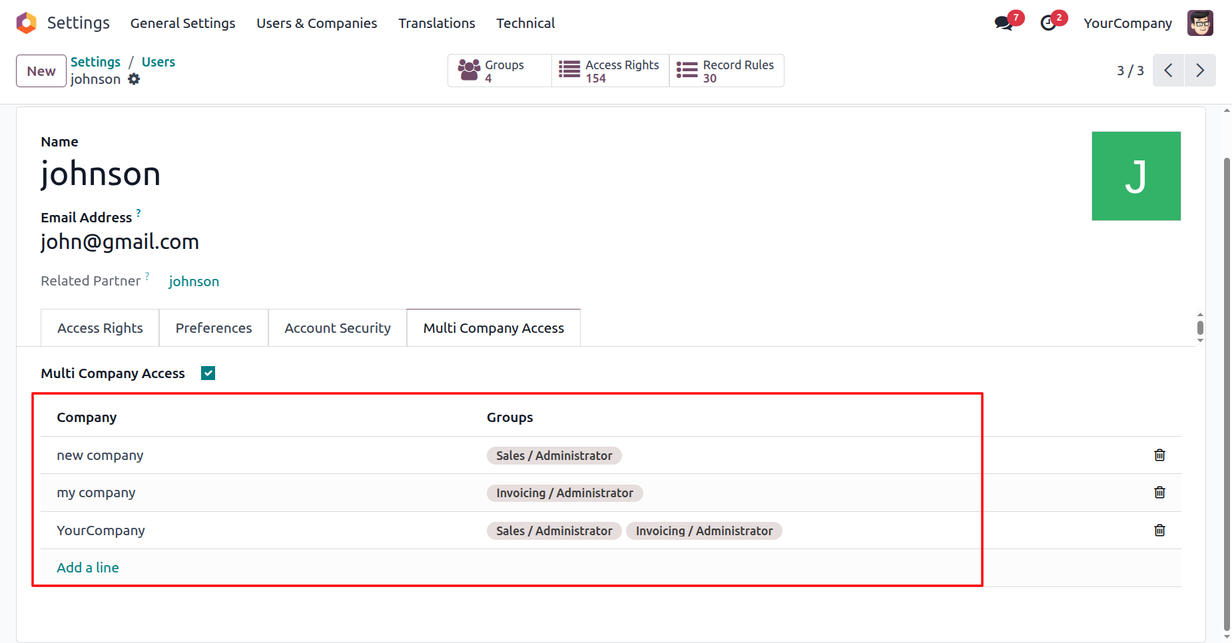
Task: Delete the new company row
Action: tap(1159, 455)
